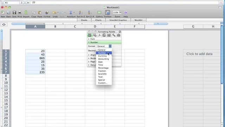Select column B header
225x127 pixels.
[x=55, y=26]
